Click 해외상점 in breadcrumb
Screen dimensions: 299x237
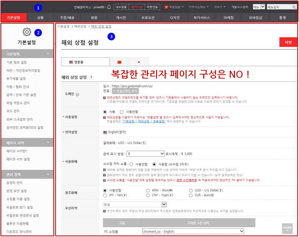tap(80, 27)
